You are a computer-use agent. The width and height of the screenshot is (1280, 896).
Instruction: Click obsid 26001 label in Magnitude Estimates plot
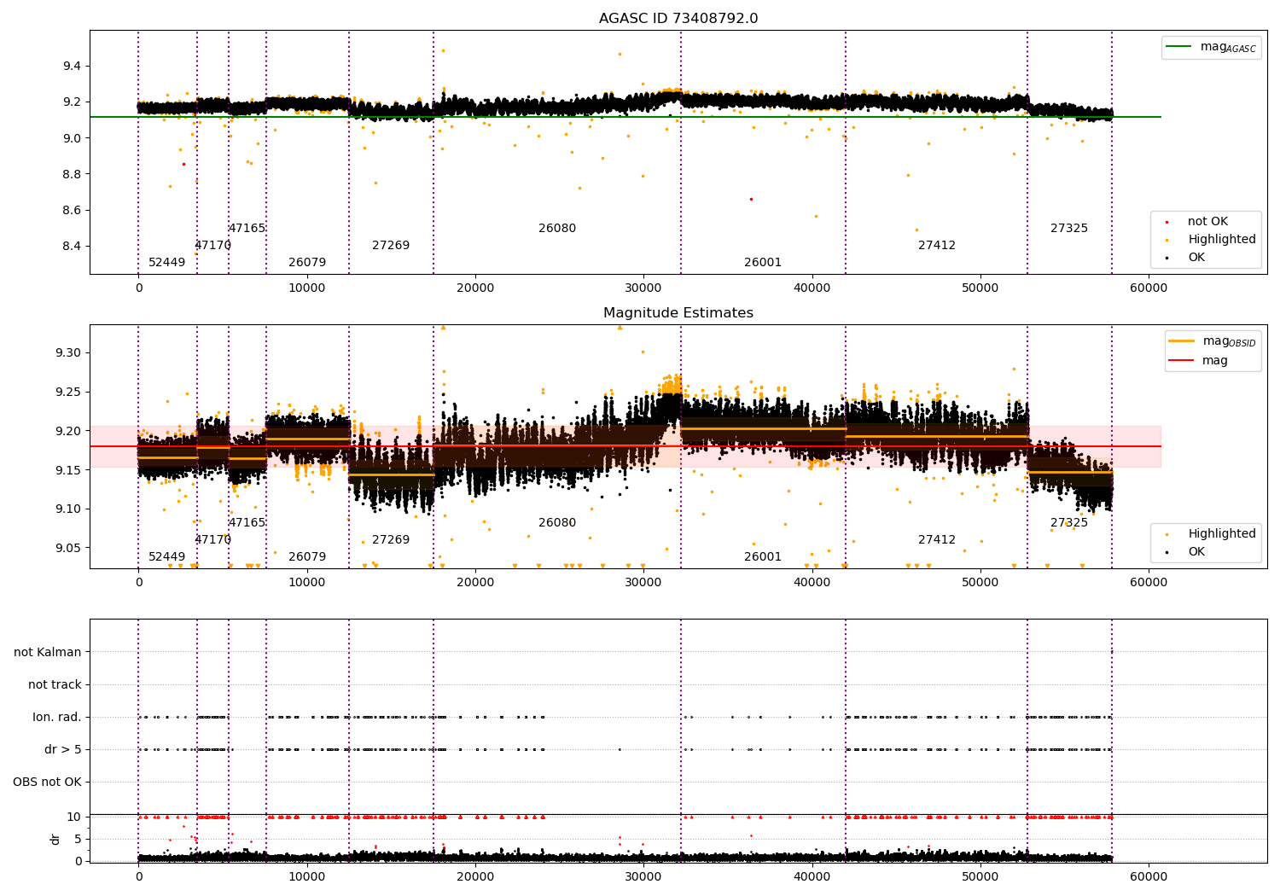tap(763, 557)
